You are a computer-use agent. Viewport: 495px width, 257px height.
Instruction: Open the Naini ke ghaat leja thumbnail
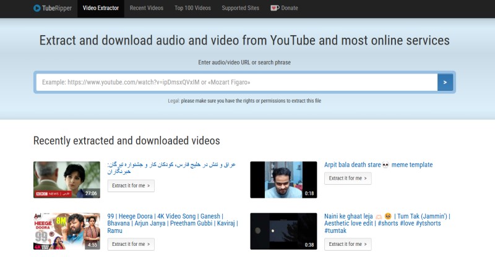click(x=283, y=231)
